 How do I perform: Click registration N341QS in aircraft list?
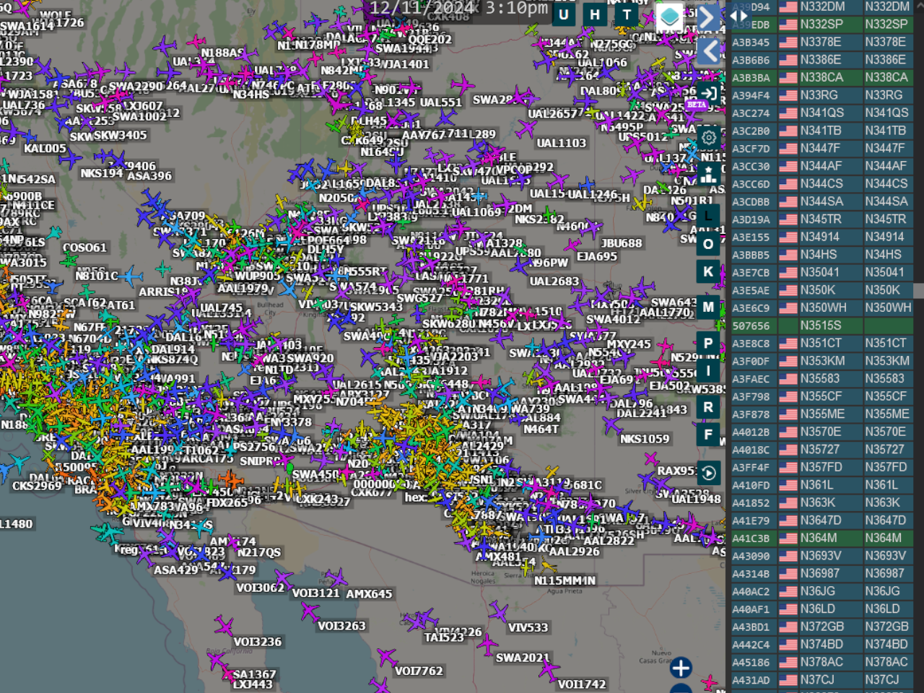click(821, 113)
